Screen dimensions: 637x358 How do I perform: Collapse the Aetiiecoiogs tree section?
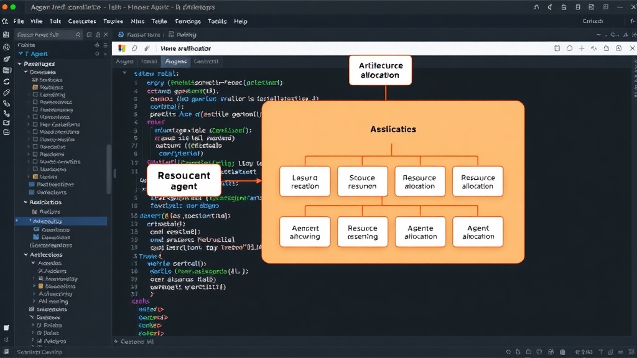pyautogui.click(x=26, y=255)
